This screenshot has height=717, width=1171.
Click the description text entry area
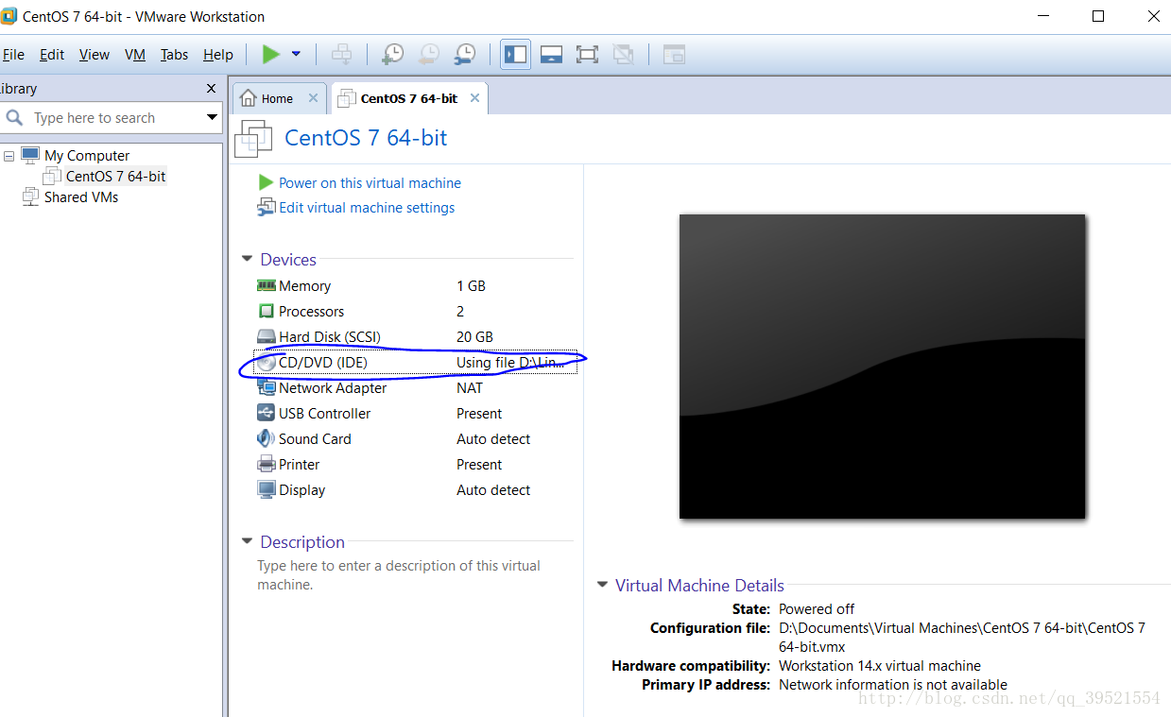(x=399, y=575)
